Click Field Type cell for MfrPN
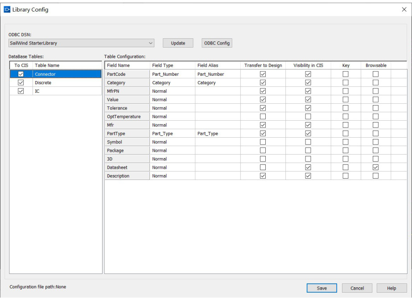 click(x=172, y=91)
